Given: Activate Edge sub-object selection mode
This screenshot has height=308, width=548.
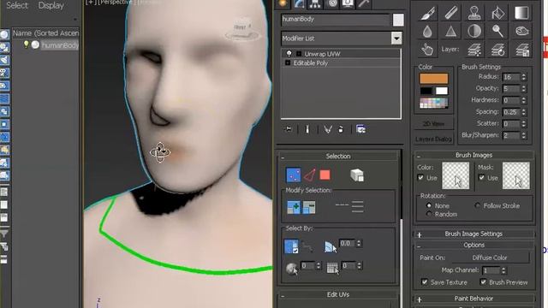Looking at the screenshot, I should 309,175.
